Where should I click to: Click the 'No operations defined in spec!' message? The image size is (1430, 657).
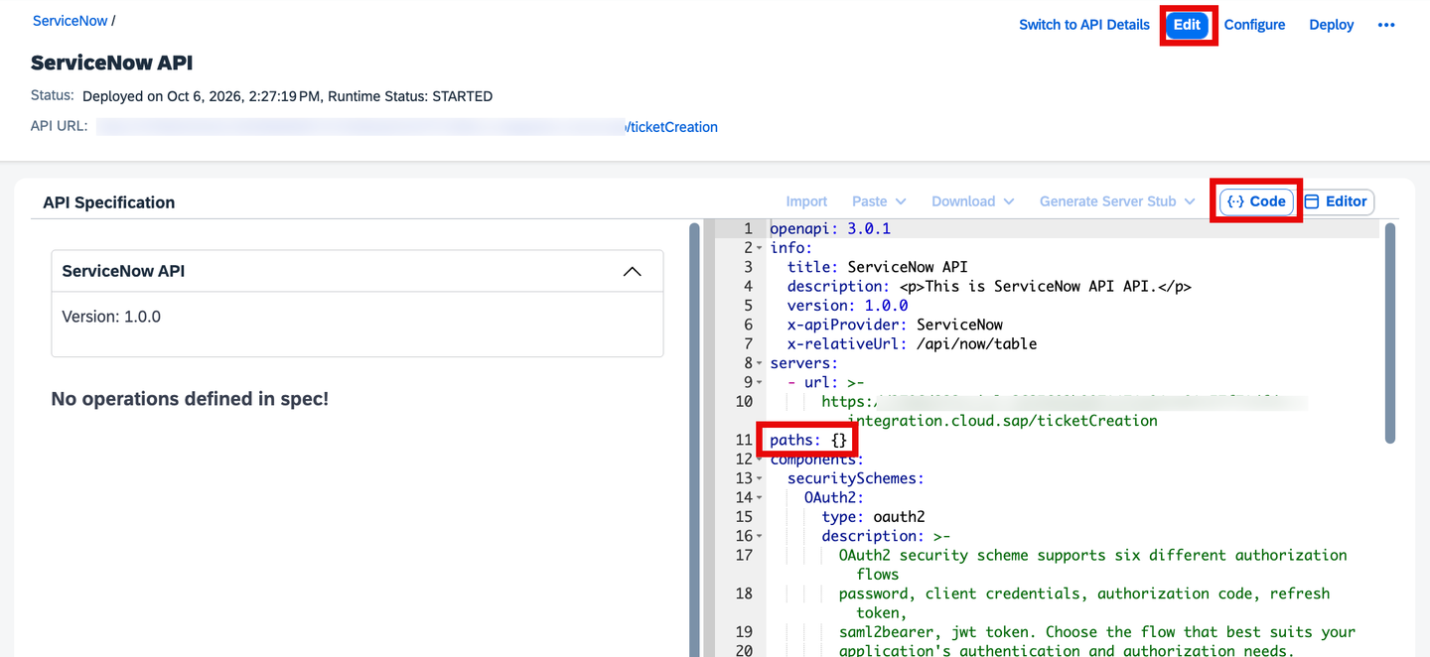[190, 399]
